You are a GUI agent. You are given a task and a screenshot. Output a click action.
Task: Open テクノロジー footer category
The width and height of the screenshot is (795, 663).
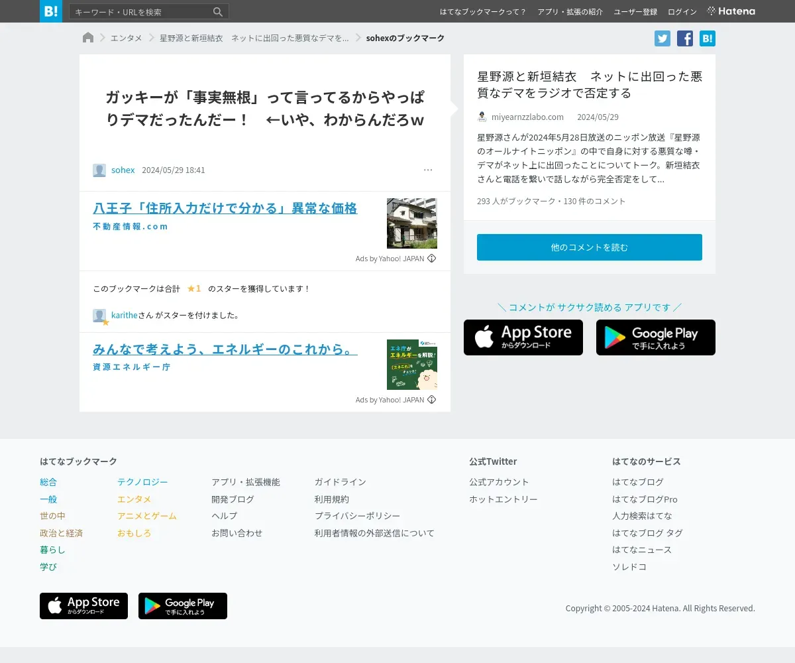pyautogui.click(x=142, y=482)
